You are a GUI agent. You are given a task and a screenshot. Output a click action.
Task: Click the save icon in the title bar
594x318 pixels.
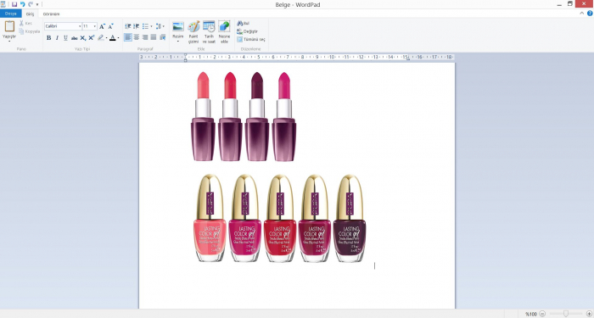(14, 4)
